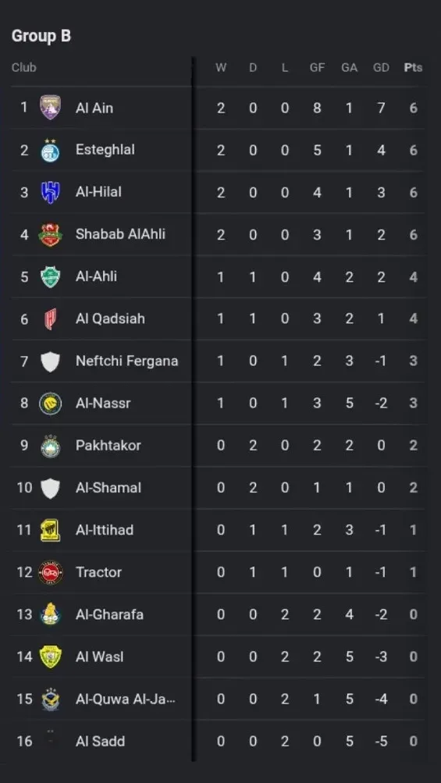Select the Al-Hilal blue crest icon
The height and width of the screenshot is (783, 441).
(x=51, y=192)
